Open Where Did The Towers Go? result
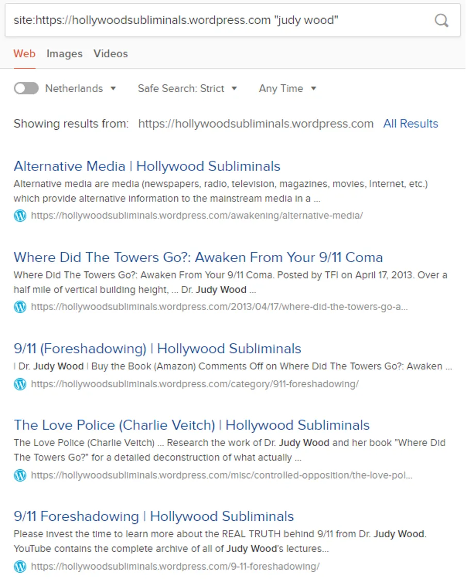Viewport: 466px width, 581px height. point(198,257)
